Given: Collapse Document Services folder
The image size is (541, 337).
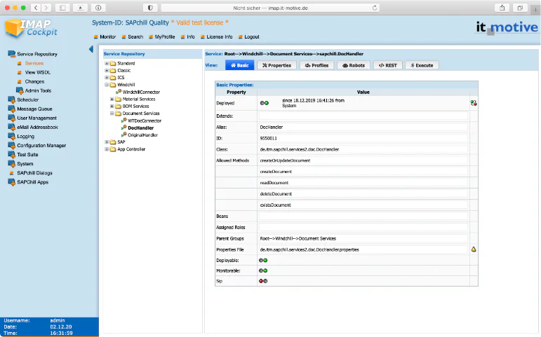Looking at the screenshot, I should tap(112, 113).
